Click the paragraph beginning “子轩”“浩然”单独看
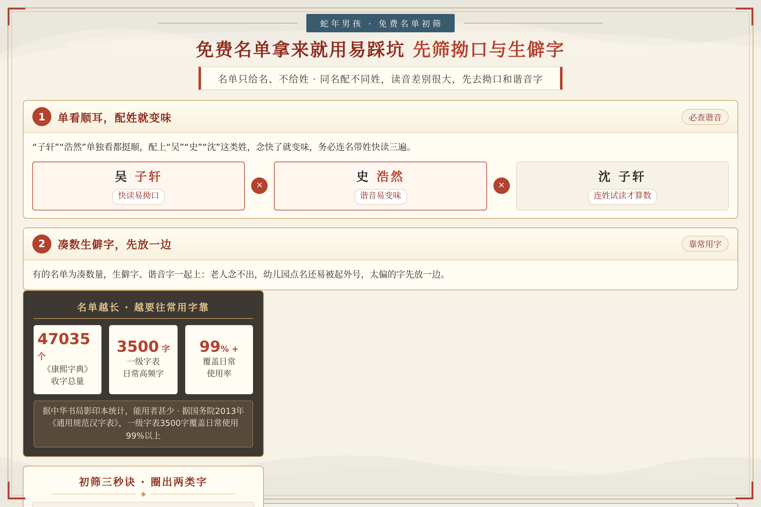The height and width of the screenshot is (507, 761). tap(223, 147)
